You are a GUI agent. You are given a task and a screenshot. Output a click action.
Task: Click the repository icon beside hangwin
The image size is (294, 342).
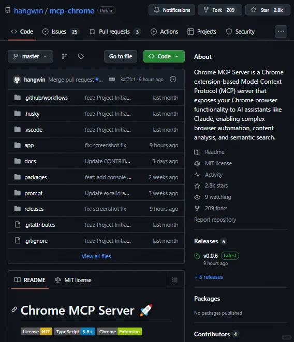(8, 10)
